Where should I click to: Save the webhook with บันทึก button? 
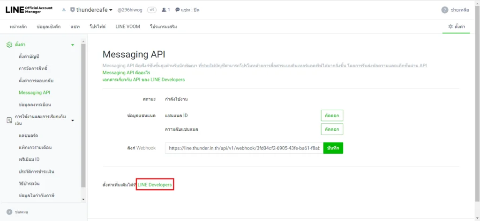333,148
